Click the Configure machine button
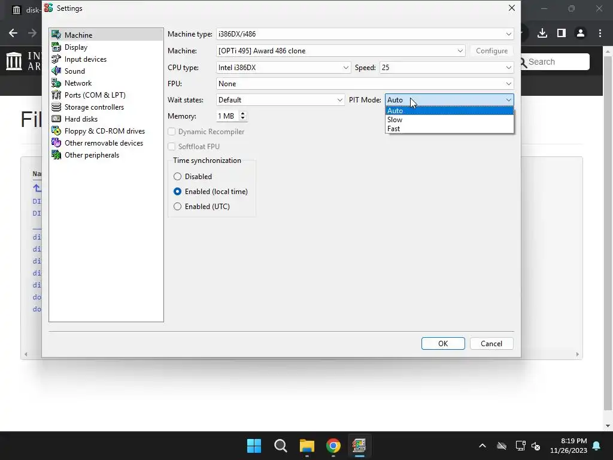The image size is (613, 460). (x=492, y=51)
